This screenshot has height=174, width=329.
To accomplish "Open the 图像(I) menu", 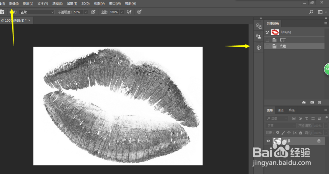I will coord(14,4).
